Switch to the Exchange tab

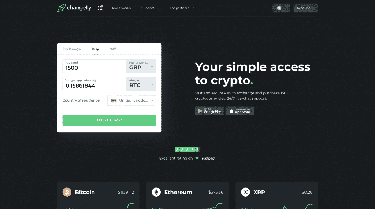tap(72, 49)
